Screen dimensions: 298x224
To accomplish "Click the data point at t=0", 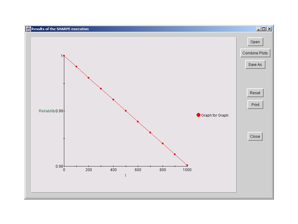I will tap(64, 56).
